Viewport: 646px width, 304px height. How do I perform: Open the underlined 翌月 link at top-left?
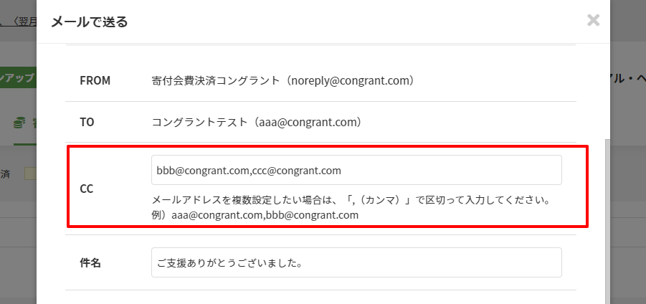tap(23, 22)
